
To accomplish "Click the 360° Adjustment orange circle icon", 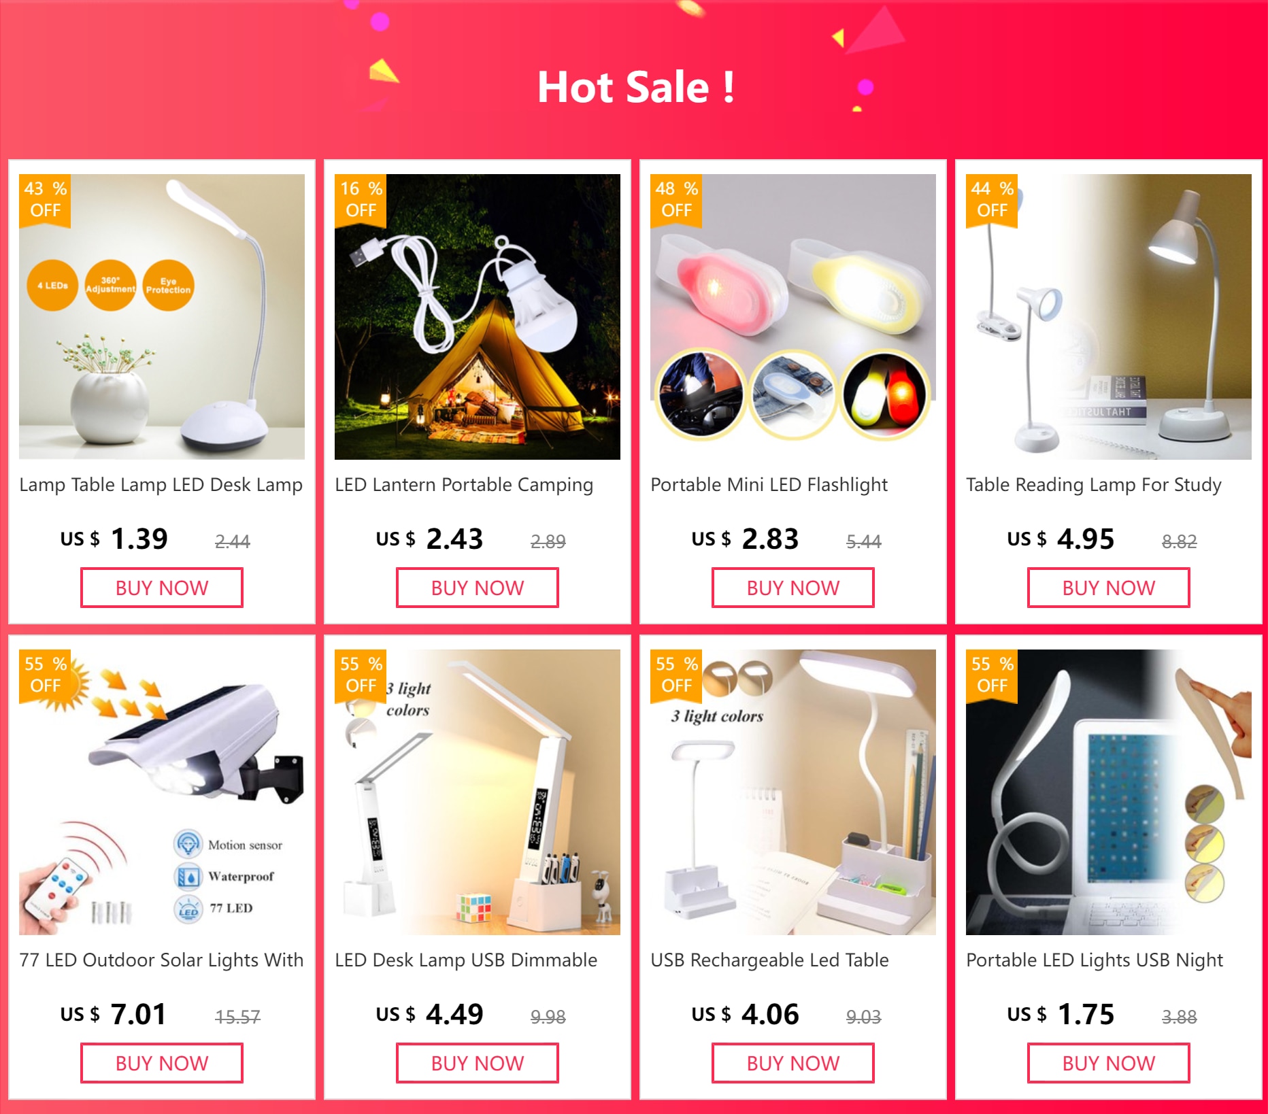I will click(x=110, y=285).
